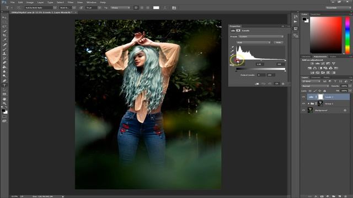Open the layer filter Kind dropdown
Screen dimensions: 353x198
(x=311, y=81)
